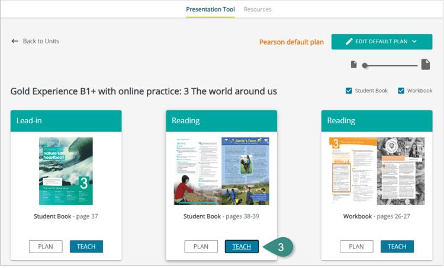This screenshot has height=268, width=444.
Task: Click the back arrow icon
Action: click(x=15, y=42)
